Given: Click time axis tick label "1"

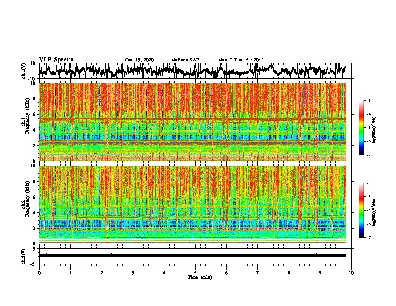Looking at the screenshot, I should click(70, 273).
